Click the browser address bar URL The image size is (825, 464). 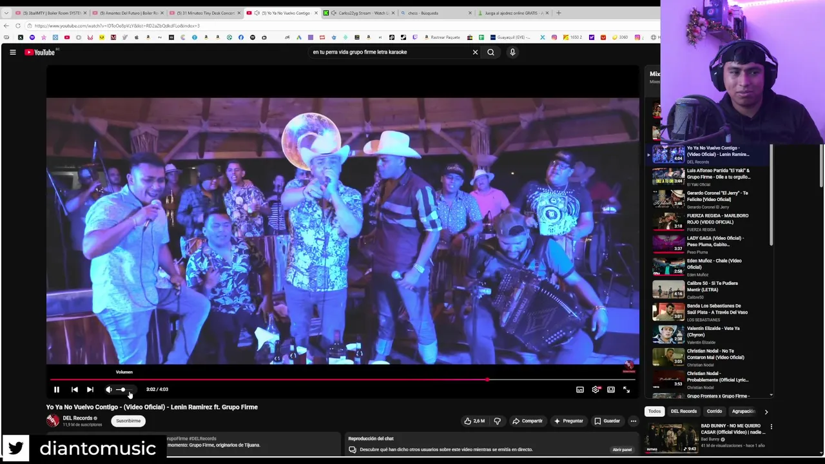pos(117,26)
